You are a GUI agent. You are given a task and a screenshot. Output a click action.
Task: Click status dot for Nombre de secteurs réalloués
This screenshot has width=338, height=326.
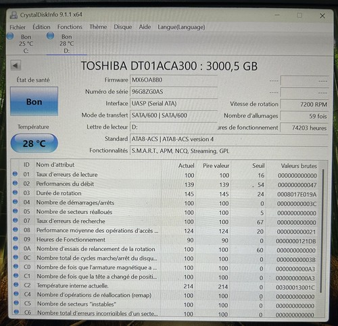click(x=16, y=211)
